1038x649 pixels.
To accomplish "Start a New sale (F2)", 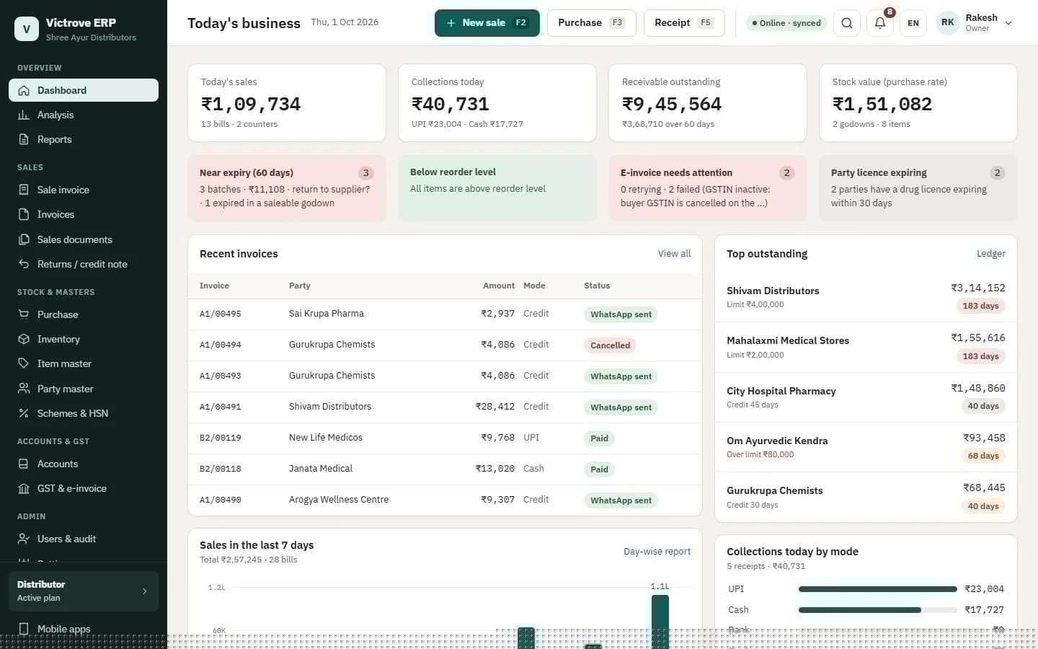I will pos(487,23).
